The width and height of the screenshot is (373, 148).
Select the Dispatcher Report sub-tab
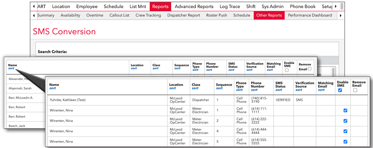[x=184, y=15]
